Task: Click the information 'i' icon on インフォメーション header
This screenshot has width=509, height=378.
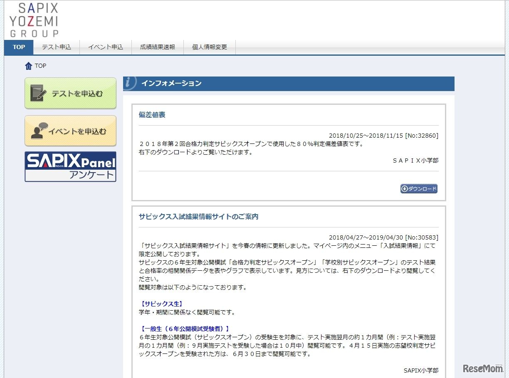Action: [x=129, y=83]
